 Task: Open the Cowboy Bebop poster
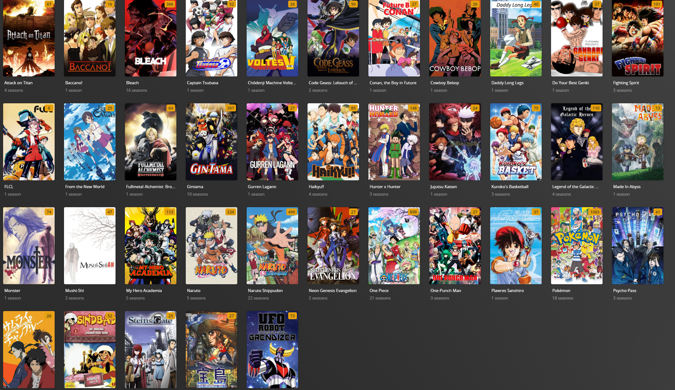[455, 38]
